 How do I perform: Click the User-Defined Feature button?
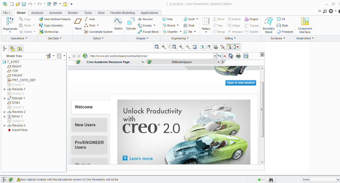55,19
